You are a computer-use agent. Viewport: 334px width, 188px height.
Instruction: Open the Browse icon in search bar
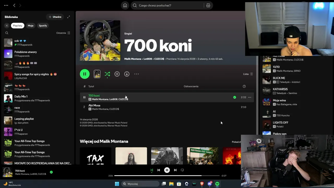click(x=208, y=5)
